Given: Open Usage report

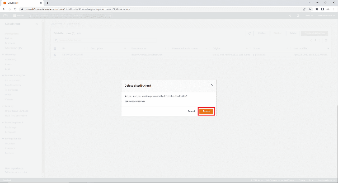Looking at the screenshot, I should pos(8,95).
